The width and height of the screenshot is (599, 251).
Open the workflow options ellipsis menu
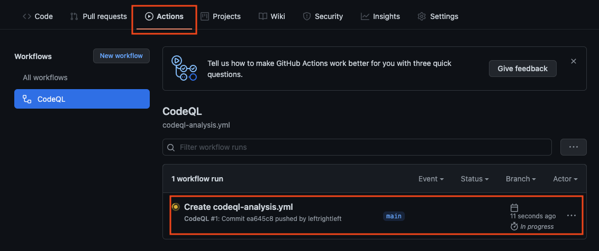(x=574, y=147)
